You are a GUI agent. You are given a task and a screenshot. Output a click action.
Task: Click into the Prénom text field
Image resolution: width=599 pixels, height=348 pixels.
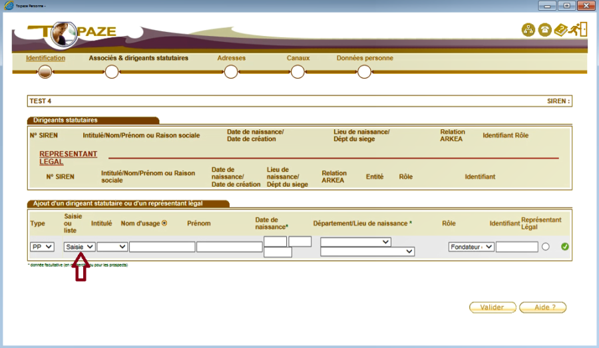(230, 247)
